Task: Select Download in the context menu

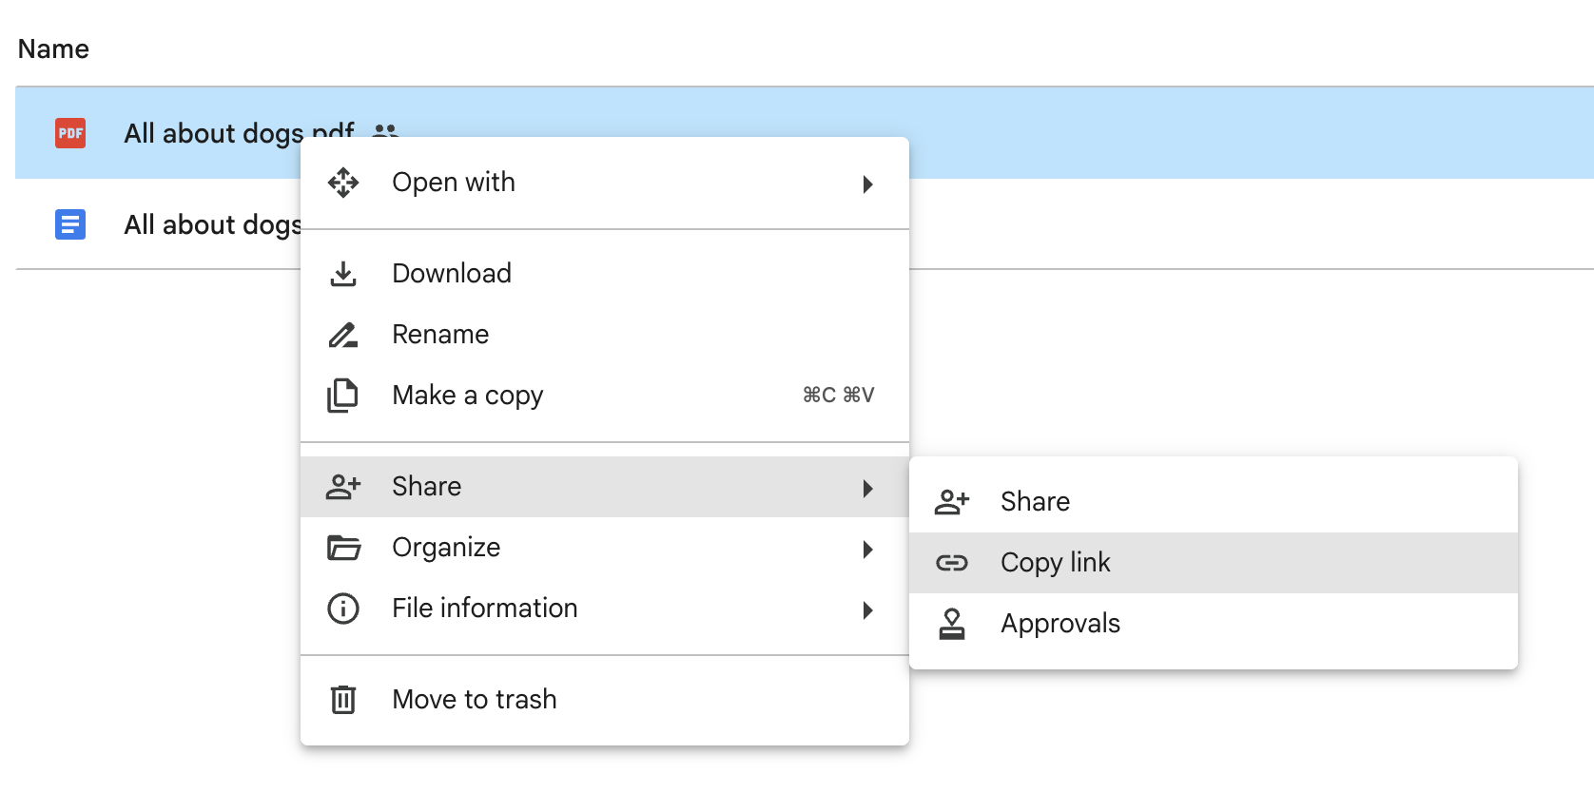Action: [605, 274]
